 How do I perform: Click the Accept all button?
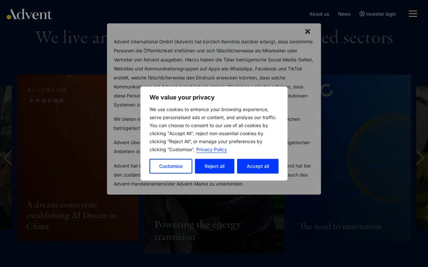pyautogui.click(x=258, y=166)
